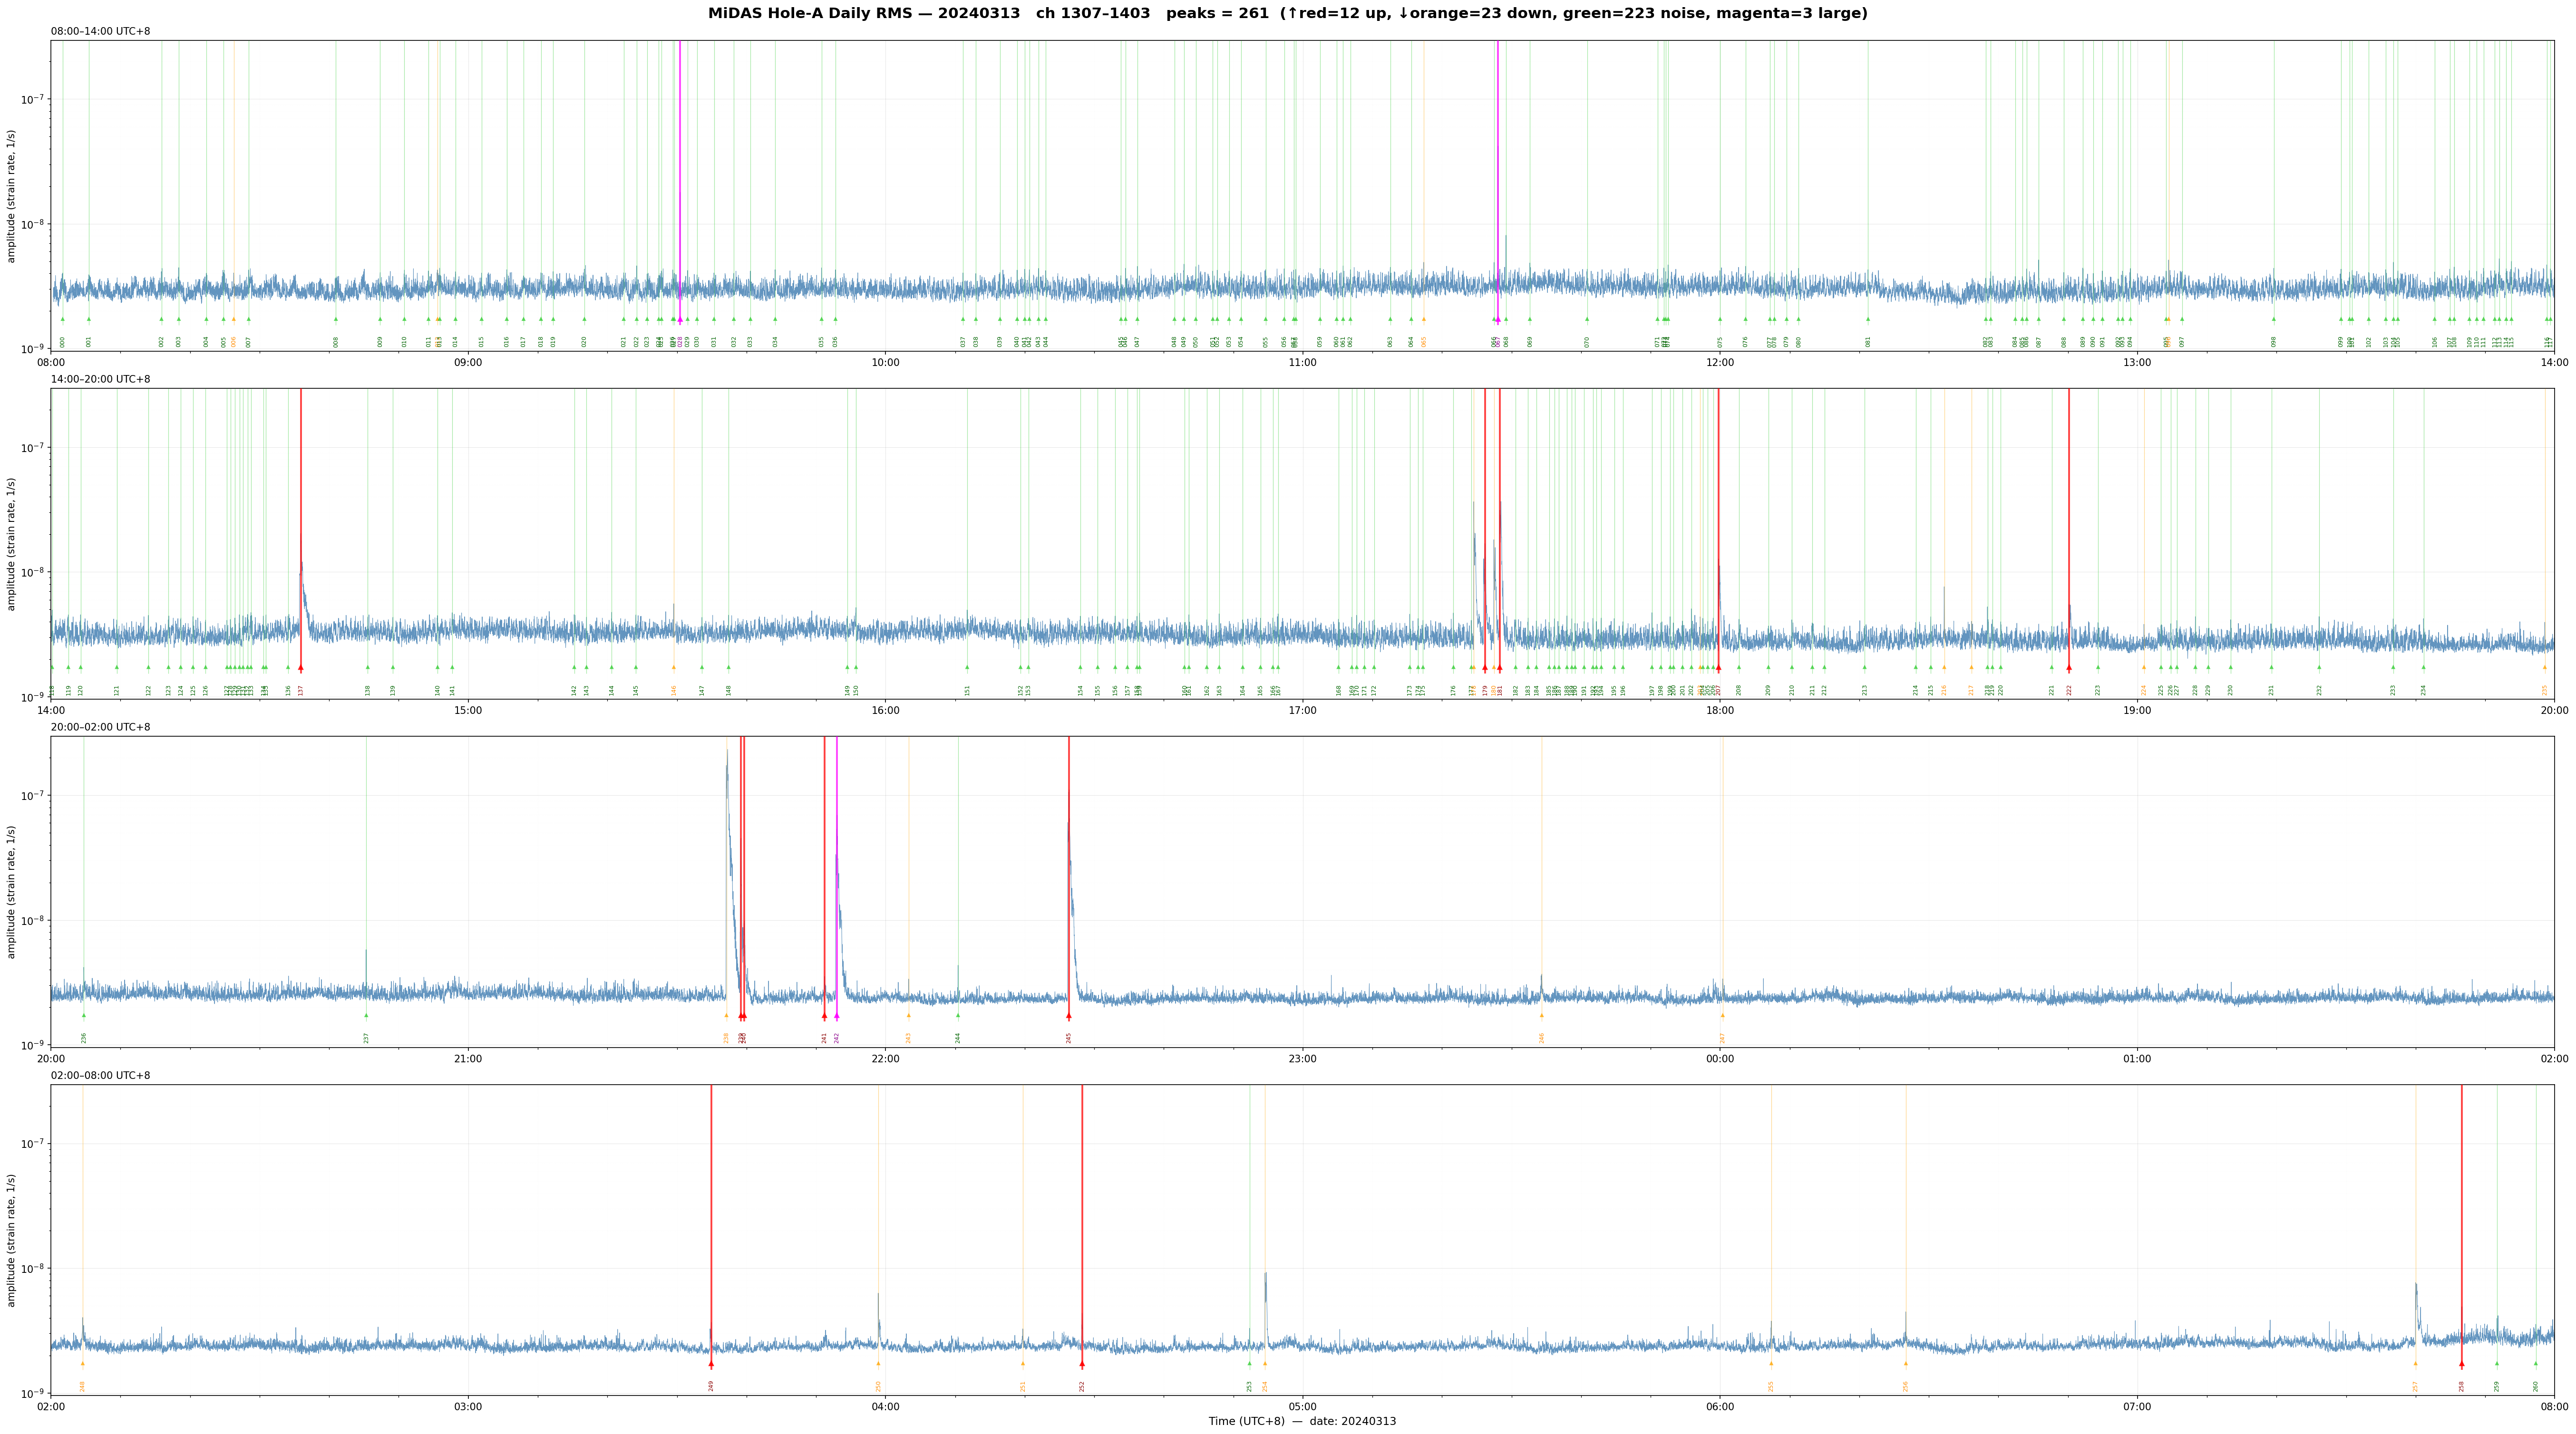Select the "12:00" time tick label
The width and height of the screenshot is (2576, 1434).
pyautogui.click(x=1719, y=362)
